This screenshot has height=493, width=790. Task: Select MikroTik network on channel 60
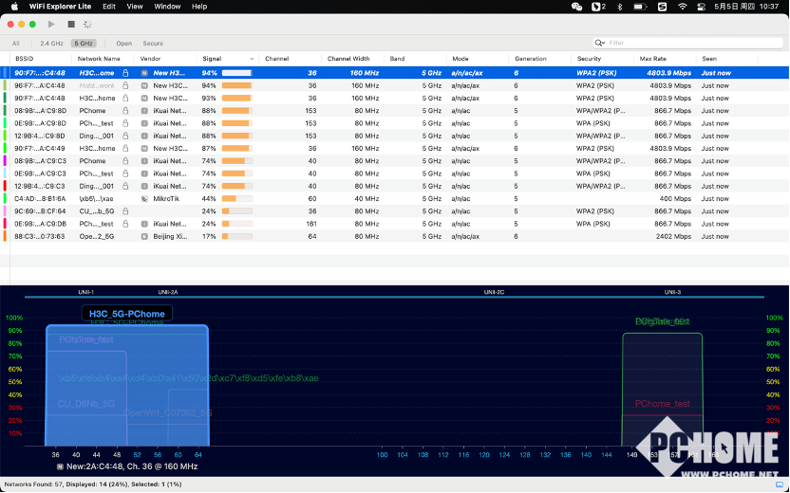pos(395,199)
